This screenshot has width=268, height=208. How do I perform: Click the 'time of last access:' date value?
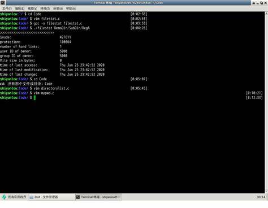click(x=82, y=65)
